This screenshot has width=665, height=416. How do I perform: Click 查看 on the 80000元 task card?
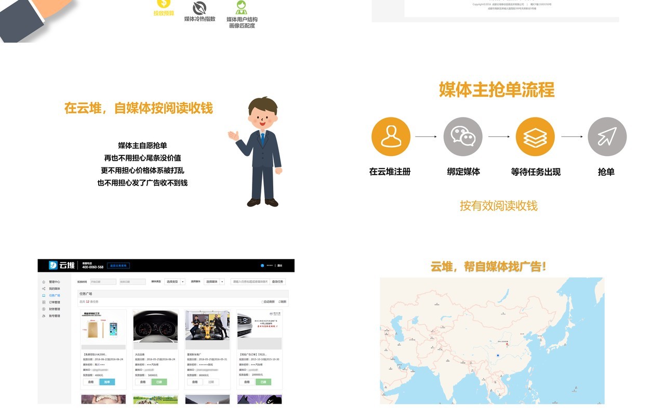(195, 382)
